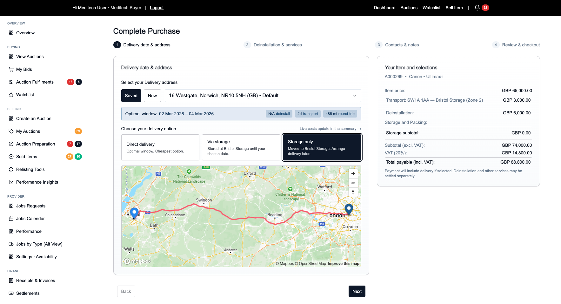Select the Direct delivery option

point(160,147)
